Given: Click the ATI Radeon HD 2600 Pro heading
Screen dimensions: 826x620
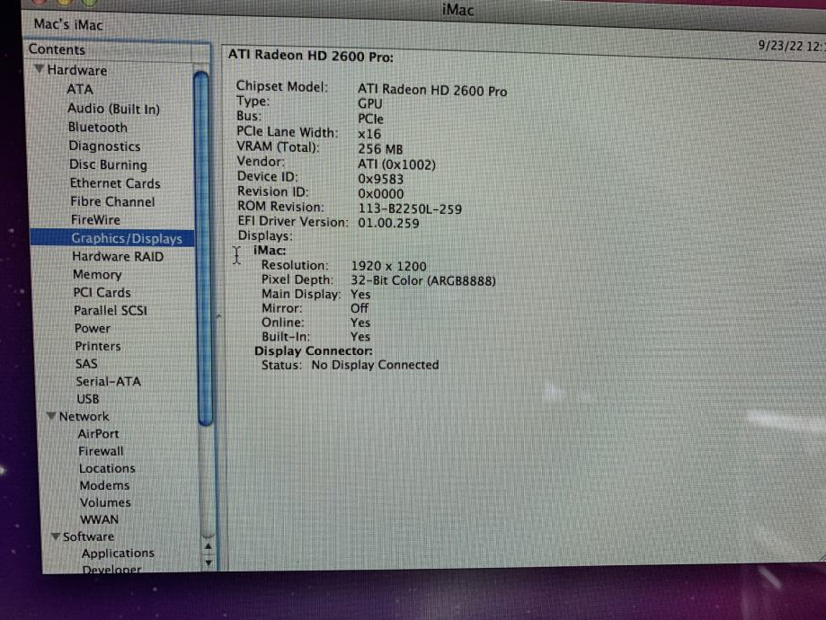Looking at the screenshot, I should [310, 56].
